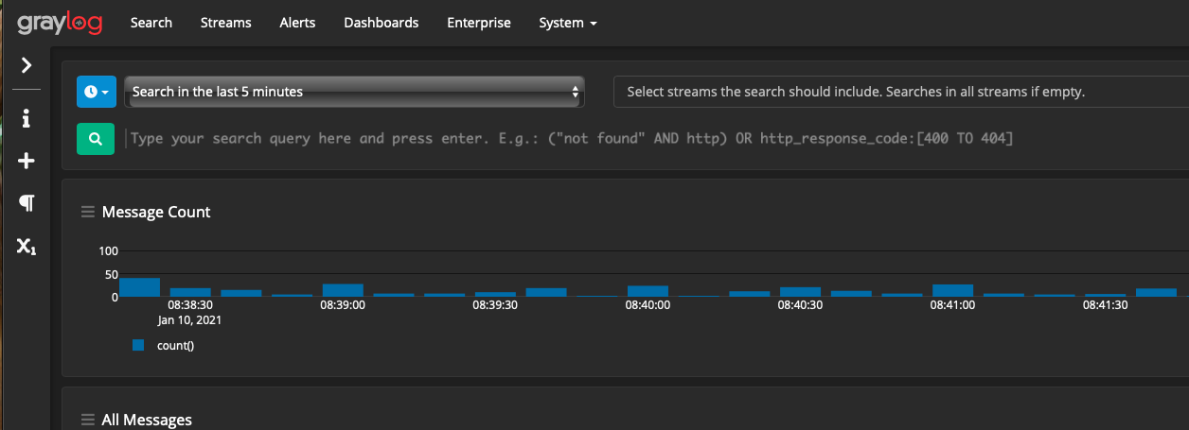Image resolution: width=1189 pixels, height=430 pixels.
Task: Click the Message Count widget drag handle icon
Action: click(x=88, y=213)
